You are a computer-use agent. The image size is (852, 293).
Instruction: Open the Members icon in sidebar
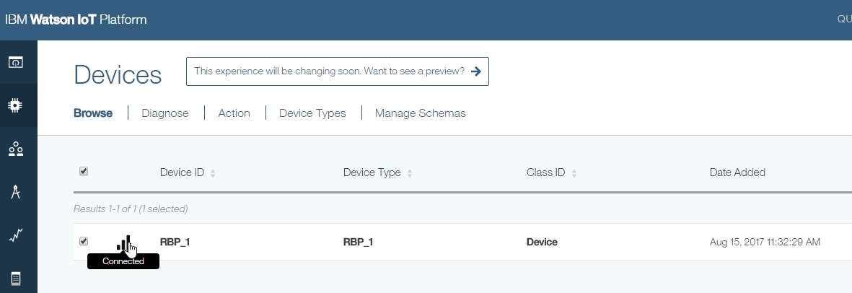pyautogui.click(x=15, y=149)
